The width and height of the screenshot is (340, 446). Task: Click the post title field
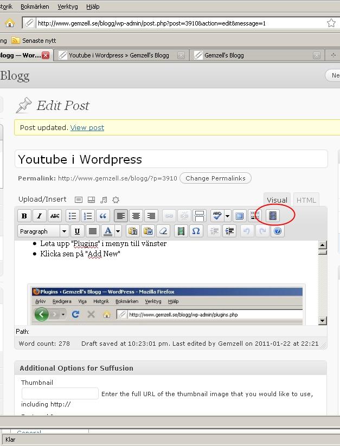point(171,159)
